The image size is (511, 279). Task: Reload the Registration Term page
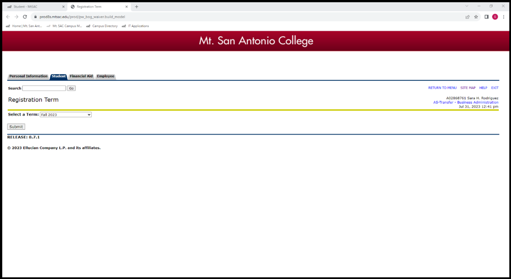click(x=25, y=17)
